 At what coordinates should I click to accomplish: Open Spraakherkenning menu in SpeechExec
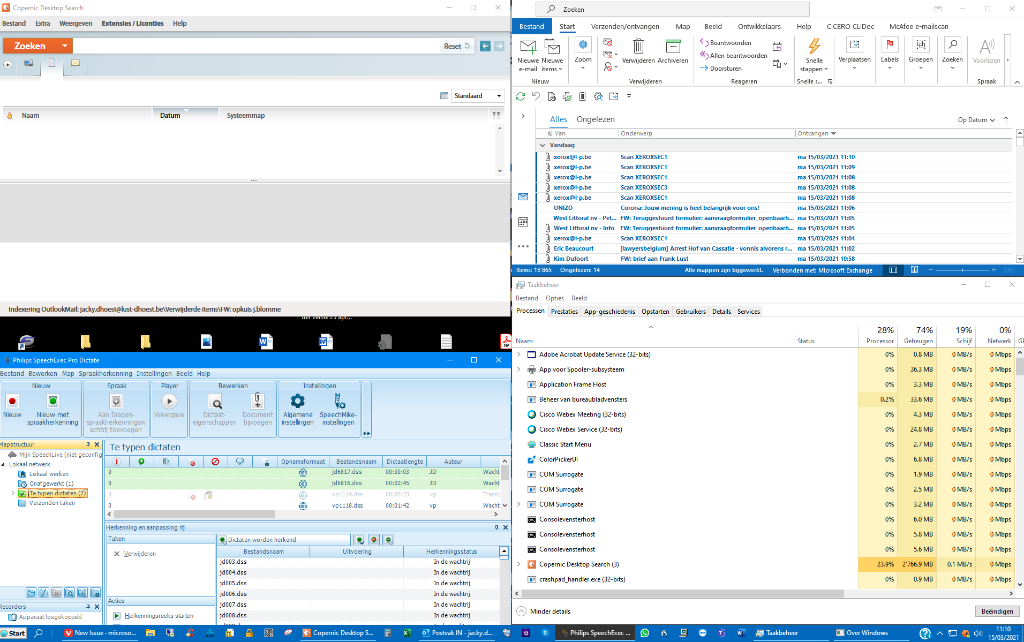point(105,374)
